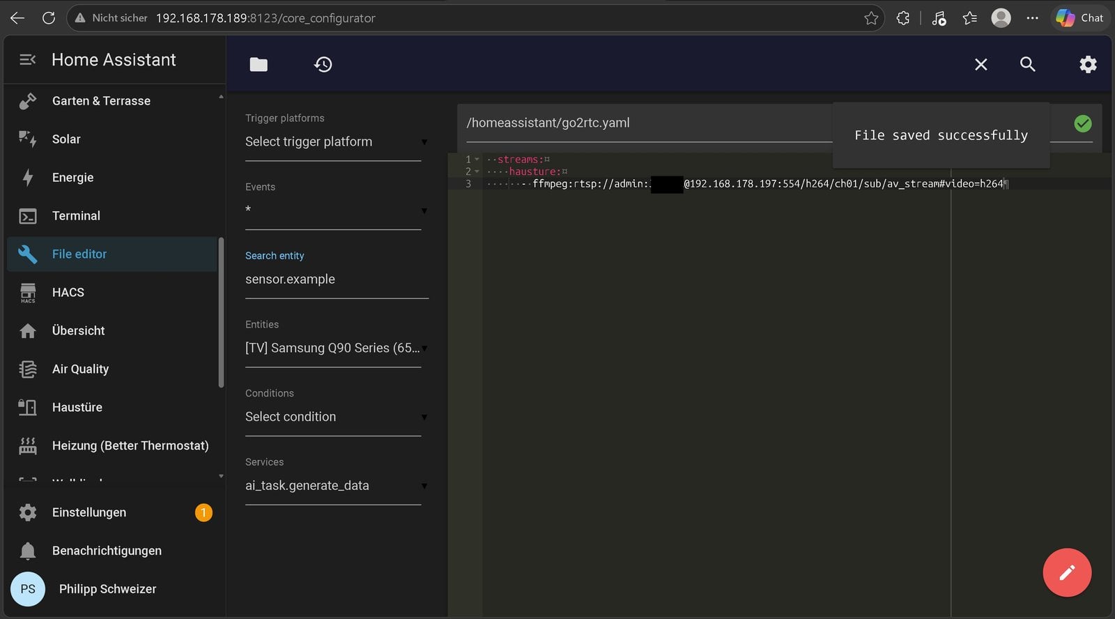Go back in the browser
Image resolution: width=1115 pixels, height=619 pixels.
point(17,18)
